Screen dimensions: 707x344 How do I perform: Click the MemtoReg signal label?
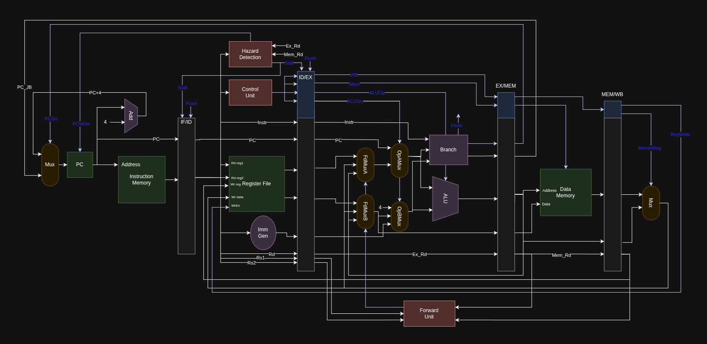(x=649, y=148)
